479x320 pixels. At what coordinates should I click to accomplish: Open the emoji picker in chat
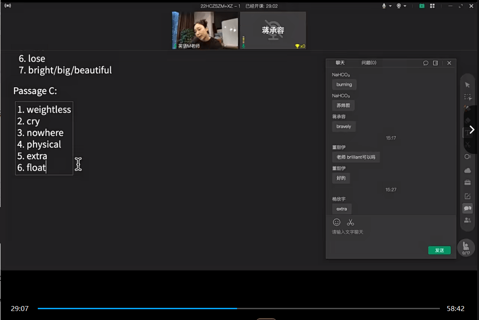(x=336, y=222)
